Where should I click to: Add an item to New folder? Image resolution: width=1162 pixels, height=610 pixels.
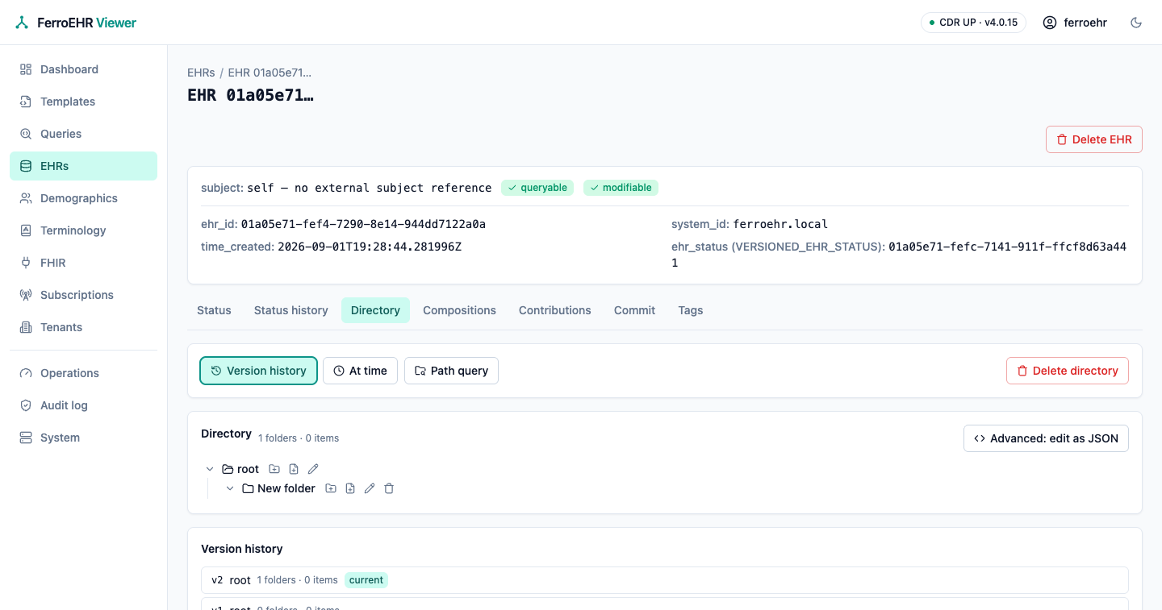pos(350,488)
